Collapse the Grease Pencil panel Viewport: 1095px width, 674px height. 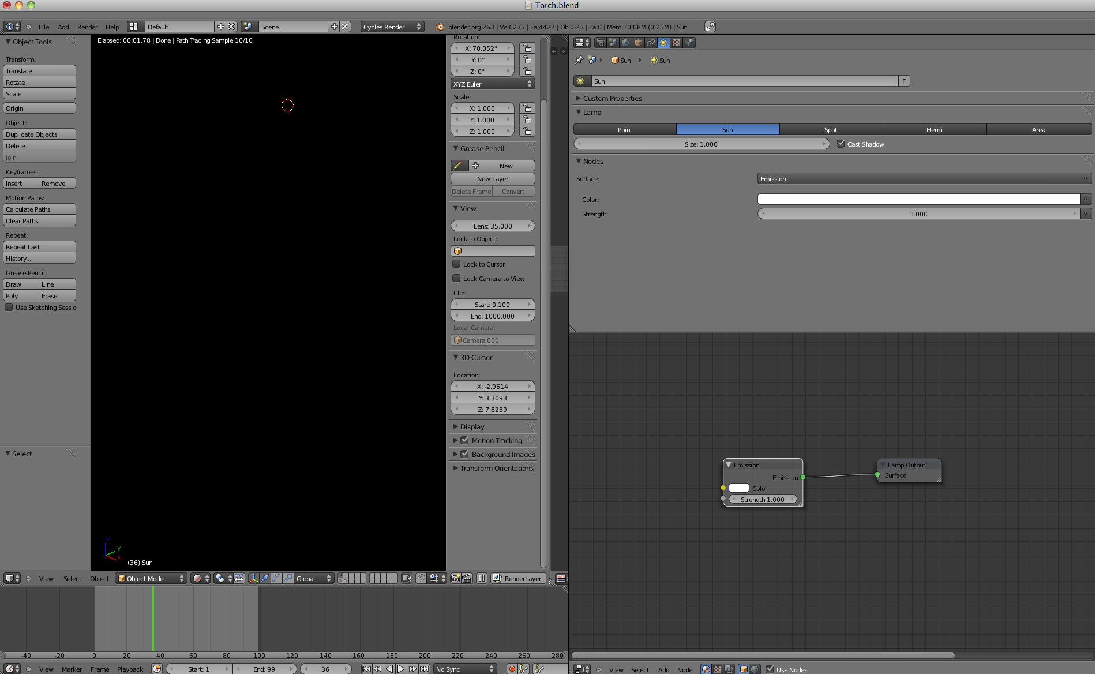pos(456,148)
